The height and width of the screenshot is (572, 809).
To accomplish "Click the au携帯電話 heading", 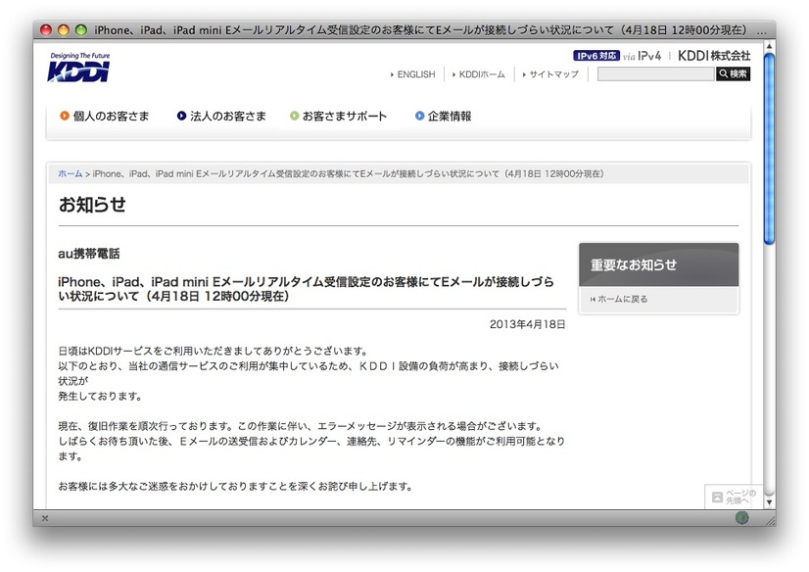I will [x=89, y=254].
